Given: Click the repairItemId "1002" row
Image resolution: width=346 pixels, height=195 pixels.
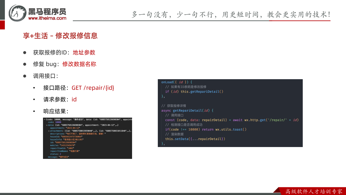Looking at the screenshot, I should 62,148.
